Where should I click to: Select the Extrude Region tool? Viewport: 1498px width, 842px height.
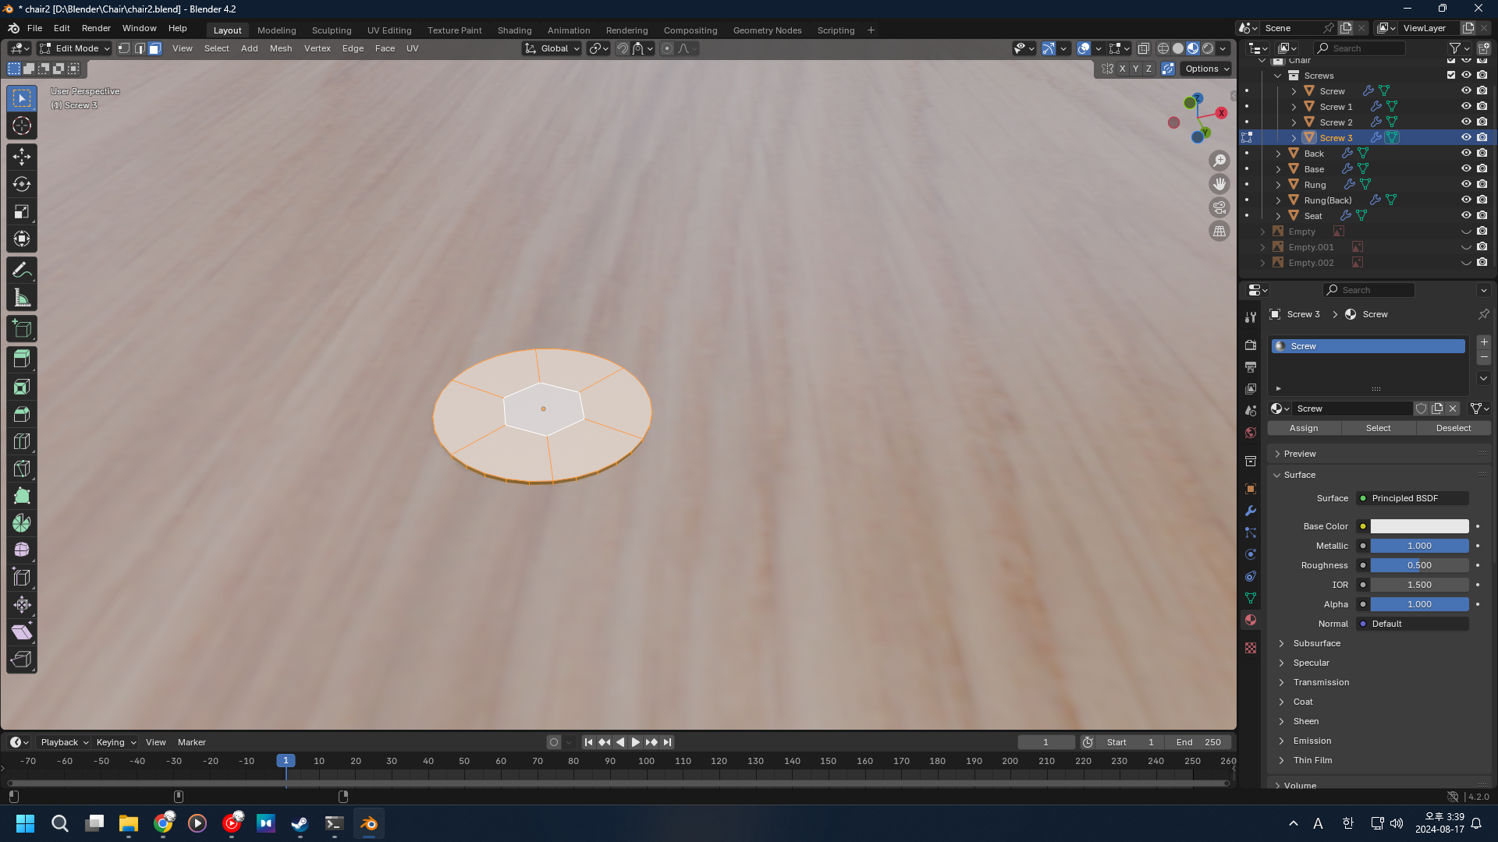click(x=22, y=359)
